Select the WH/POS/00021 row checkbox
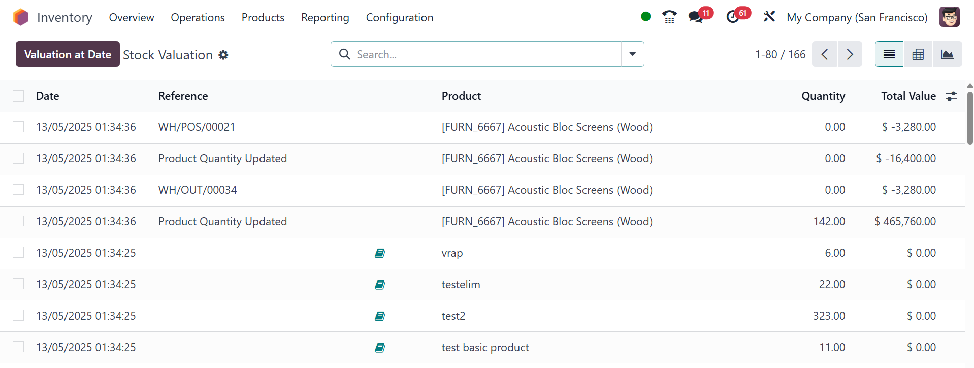Viewport: 974px width, 368px height. coord(18,127)
